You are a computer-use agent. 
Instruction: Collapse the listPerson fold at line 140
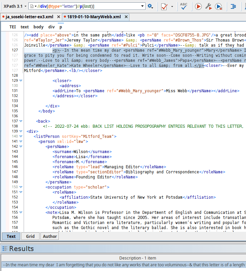coord(21,137)
